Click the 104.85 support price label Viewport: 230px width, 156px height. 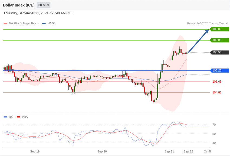[x=217, y=92]
